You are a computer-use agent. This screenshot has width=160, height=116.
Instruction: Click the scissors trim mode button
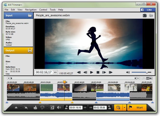pos(118,107)
